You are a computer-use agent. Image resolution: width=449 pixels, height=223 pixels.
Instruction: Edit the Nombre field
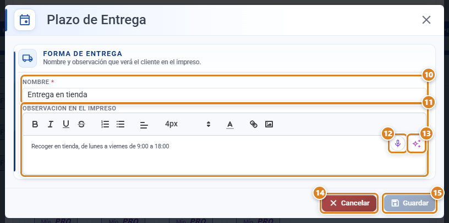[x=224, y=94]
